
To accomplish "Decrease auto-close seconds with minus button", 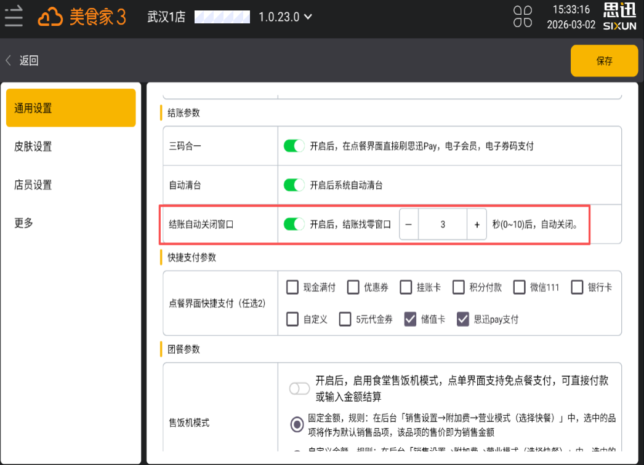I will (x=409, y=225).
